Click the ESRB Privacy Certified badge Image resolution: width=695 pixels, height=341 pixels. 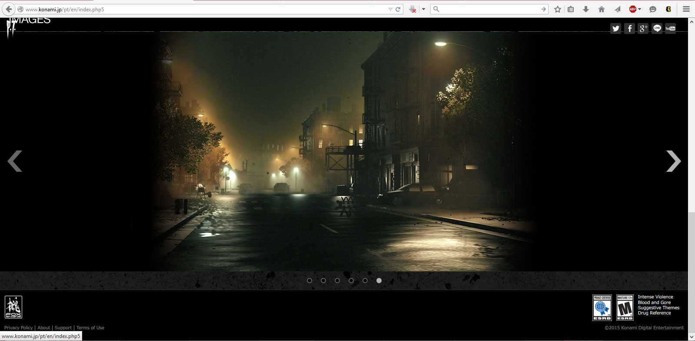[x=602, y=308]
